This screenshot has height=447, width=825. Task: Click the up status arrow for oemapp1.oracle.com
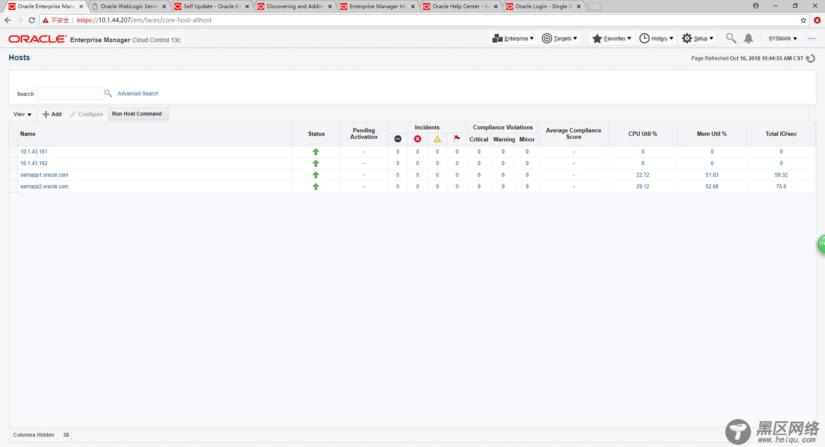coord(316,175)
